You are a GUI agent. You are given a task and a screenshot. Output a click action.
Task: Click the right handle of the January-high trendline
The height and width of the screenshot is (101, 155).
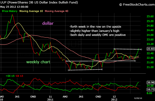coord(141,49)
